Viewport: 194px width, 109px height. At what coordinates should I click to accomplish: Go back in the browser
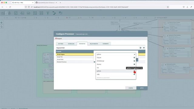click(3, 7)
